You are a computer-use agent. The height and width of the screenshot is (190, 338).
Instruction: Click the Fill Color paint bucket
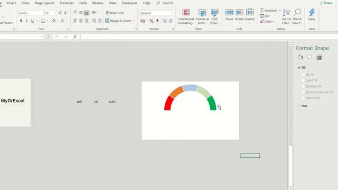point(54,21)
